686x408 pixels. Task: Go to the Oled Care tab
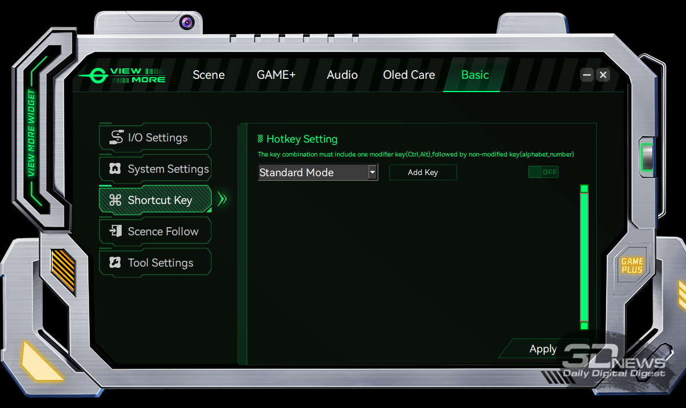coord(408,75)
